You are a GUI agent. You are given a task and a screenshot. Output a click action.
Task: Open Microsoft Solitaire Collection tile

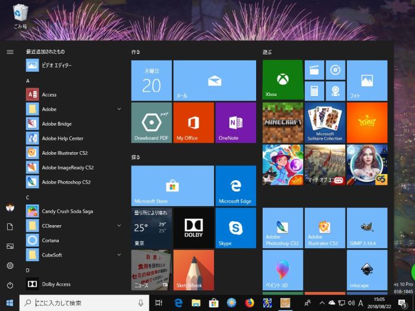click(x=325, y=122)
